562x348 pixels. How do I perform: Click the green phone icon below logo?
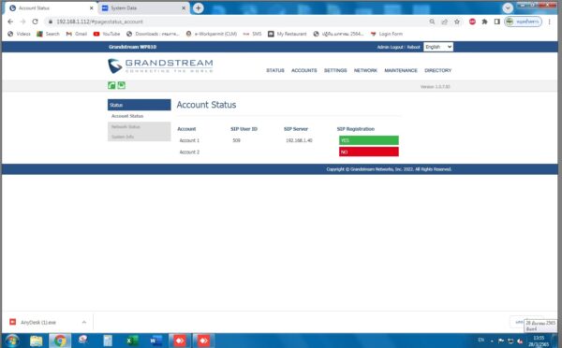pyautogui.click(x=111, y=85)
